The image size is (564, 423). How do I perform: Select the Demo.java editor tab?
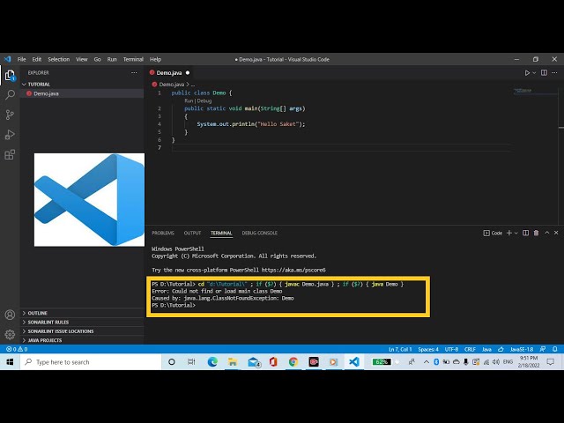(169, 72)
